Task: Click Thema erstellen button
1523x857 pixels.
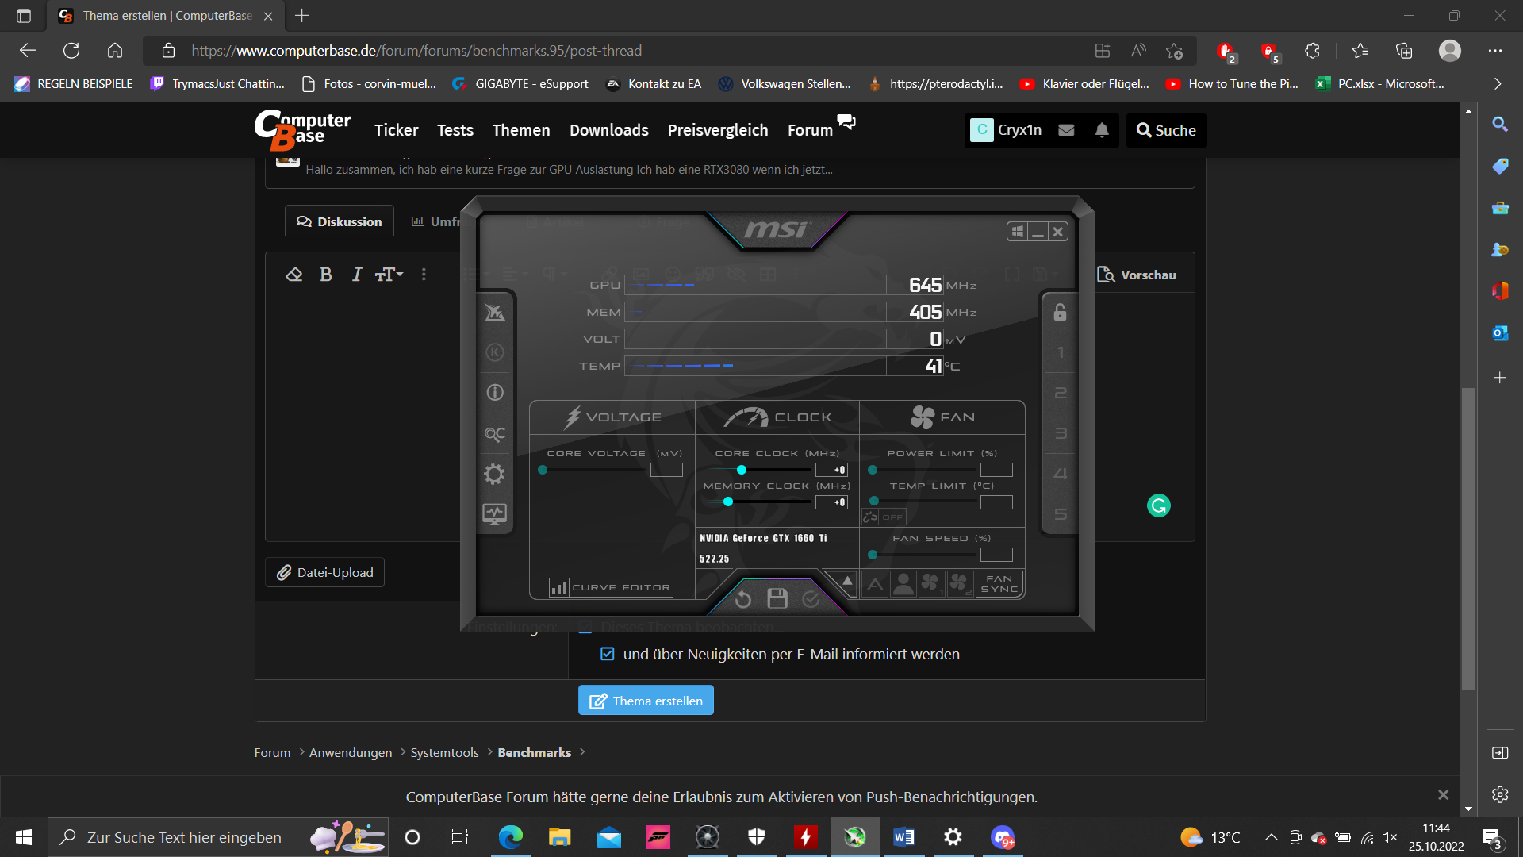Action: coord(646,701)
